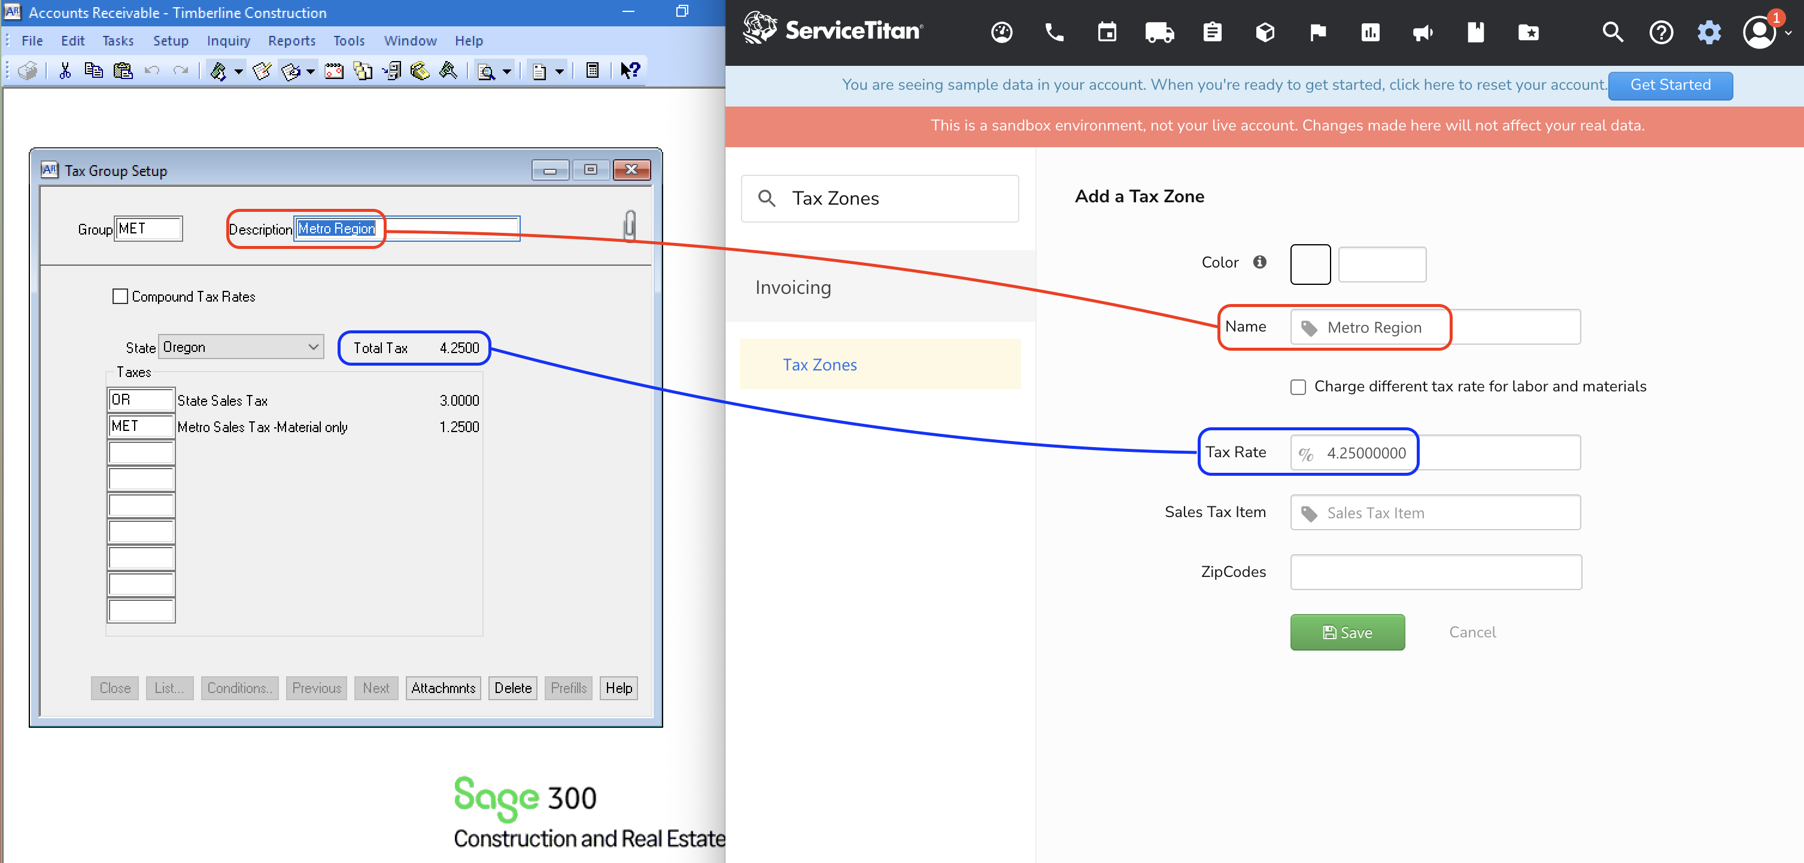
Task: Open the ServiceTitan flag follow-up icon
Action: [1318, 32]
